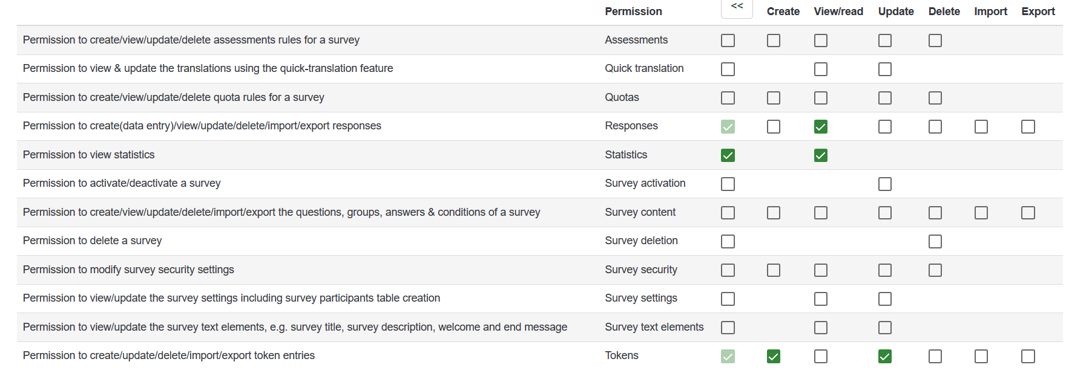Collapse columns with the << button
The image size is (1066, 379).
pos(737,7)
